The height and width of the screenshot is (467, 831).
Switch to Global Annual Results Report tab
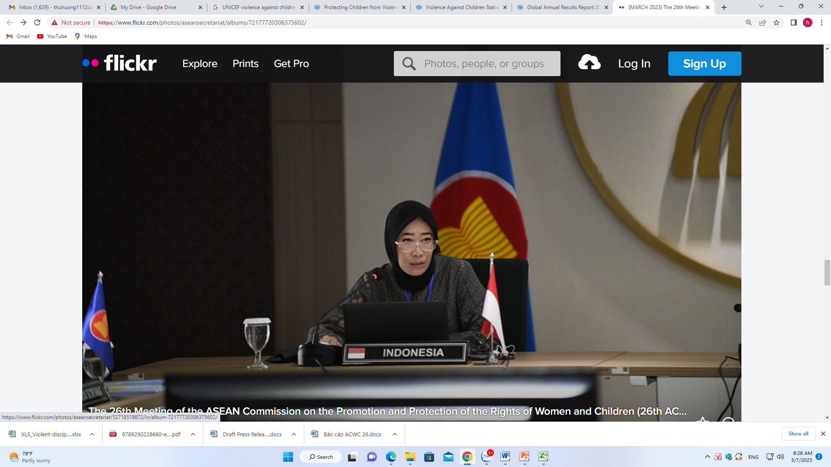(x=563, y=7)
